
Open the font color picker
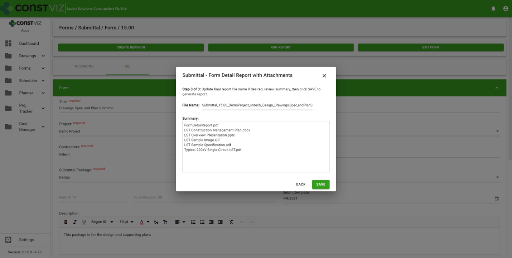[142, 222]
